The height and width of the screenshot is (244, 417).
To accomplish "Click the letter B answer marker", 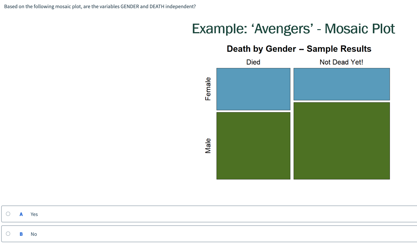I will (x=21, y=234).
